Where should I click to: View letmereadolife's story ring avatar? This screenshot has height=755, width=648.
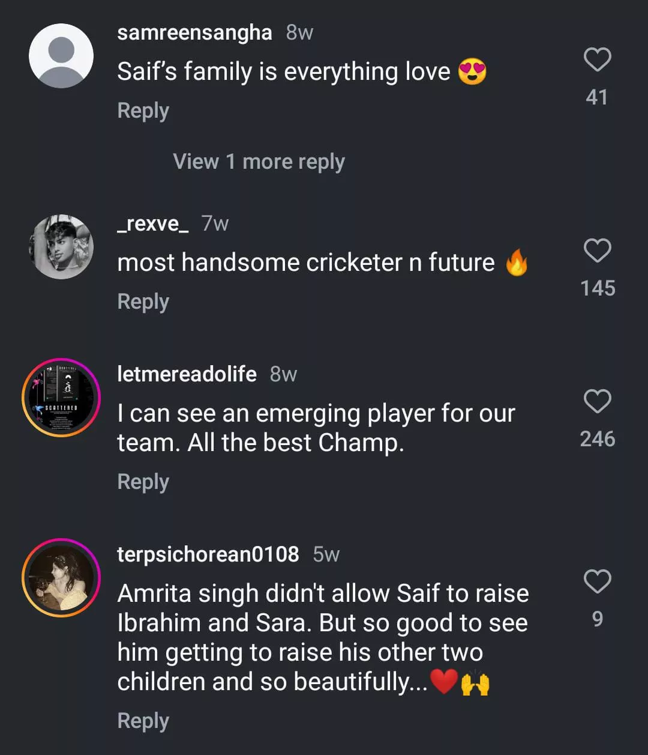61,398
